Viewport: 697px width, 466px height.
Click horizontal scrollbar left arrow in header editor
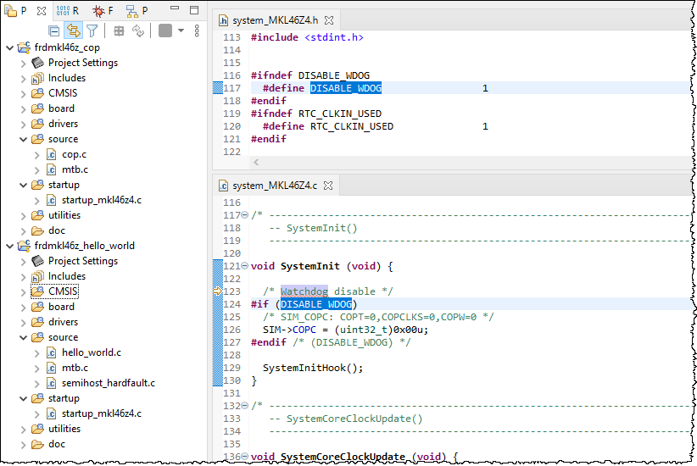[256, 162]
